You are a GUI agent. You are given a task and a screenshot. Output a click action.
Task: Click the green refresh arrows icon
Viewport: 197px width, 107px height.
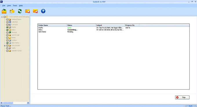pos(20,11)
